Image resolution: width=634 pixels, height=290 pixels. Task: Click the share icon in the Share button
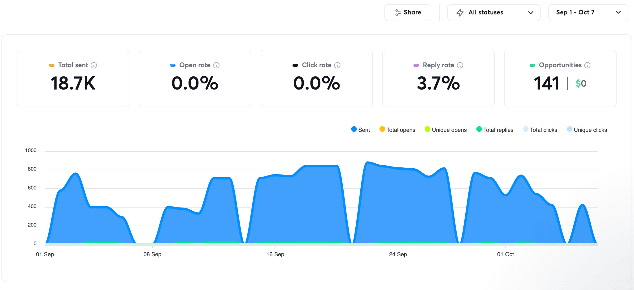[398, 13]
